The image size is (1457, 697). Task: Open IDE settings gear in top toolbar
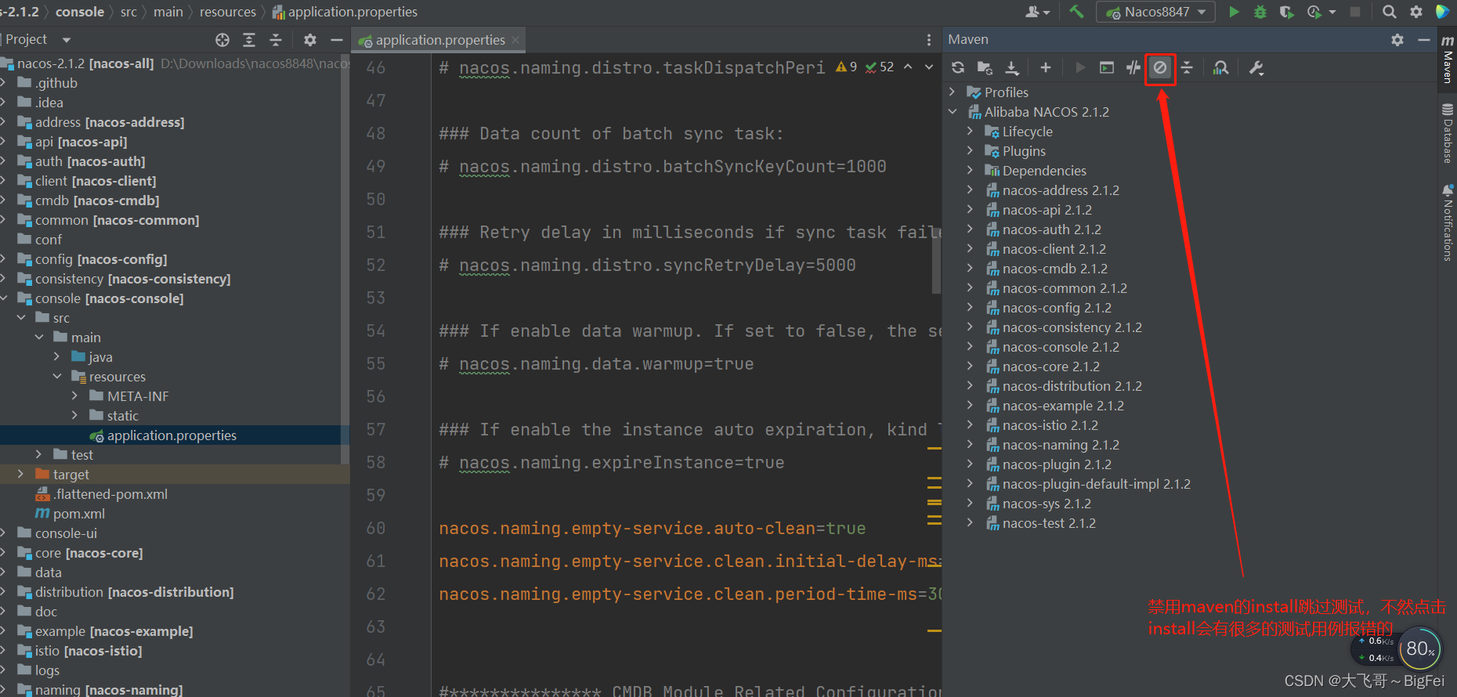(1416, 12)
